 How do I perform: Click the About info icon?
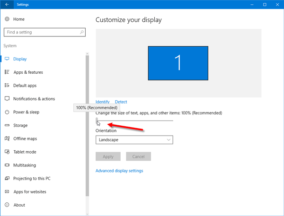[x=7, y=205]
